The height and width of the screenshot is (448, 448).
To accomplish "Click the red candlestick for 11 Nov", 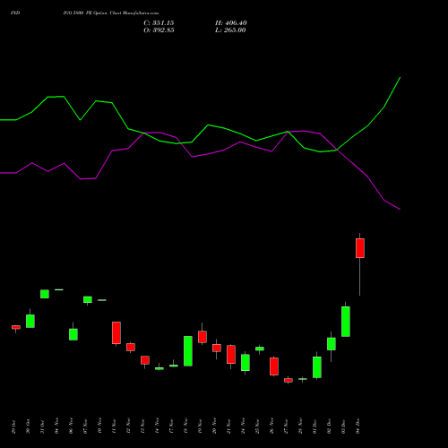I will 116,332.
